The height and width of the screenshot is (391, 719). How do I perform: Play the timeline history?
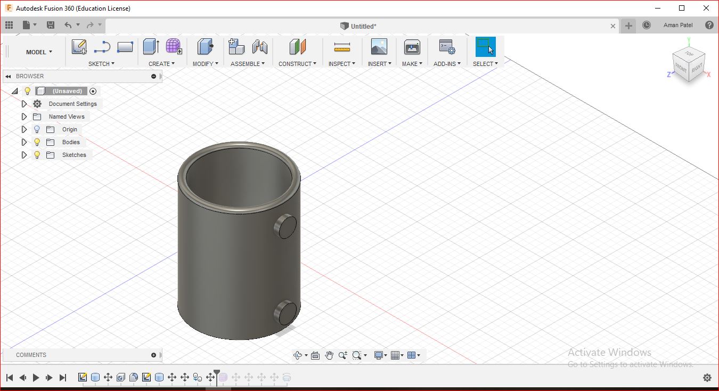tap(36, 378)
